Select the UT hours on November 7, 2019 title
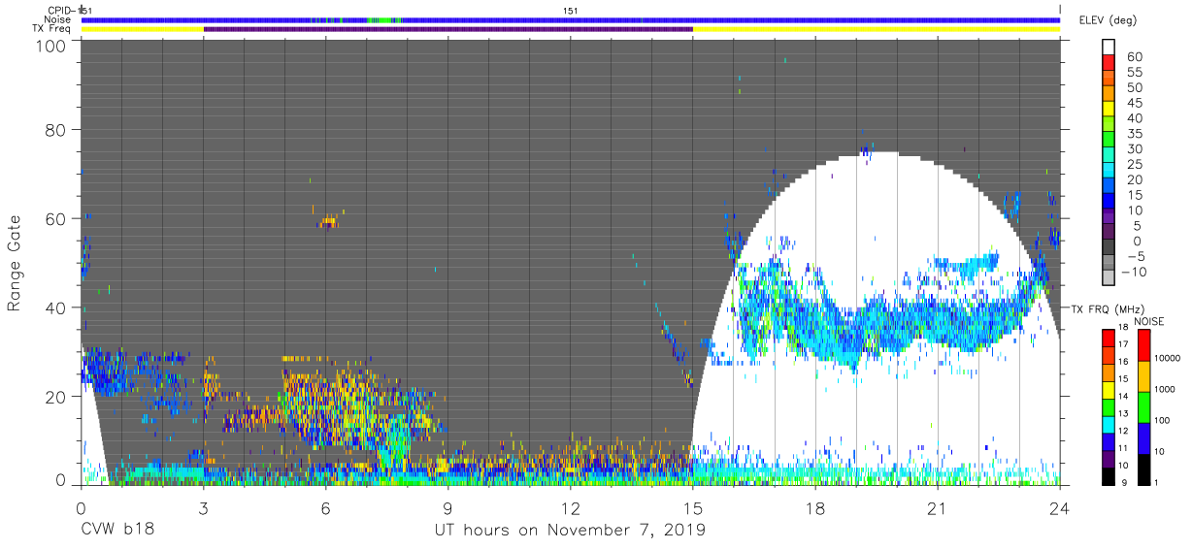Image resolution: width=1192 pixels, height=550 pixels. (x=570, y=531)
